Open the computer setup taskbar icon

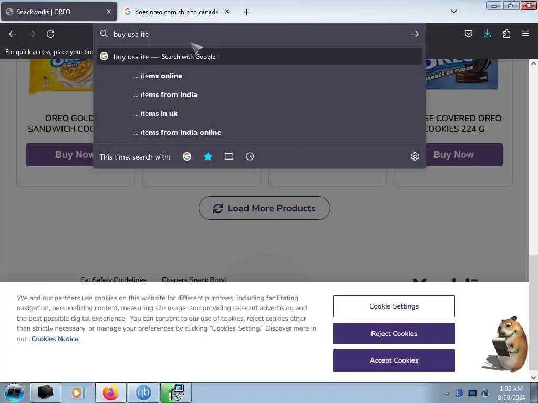[x=175, y=393]
